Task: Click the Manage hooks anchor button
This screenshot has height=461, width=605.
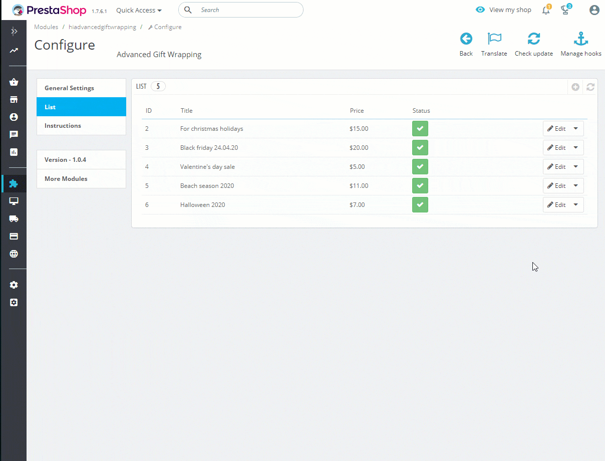Action: tap(581, 44)
